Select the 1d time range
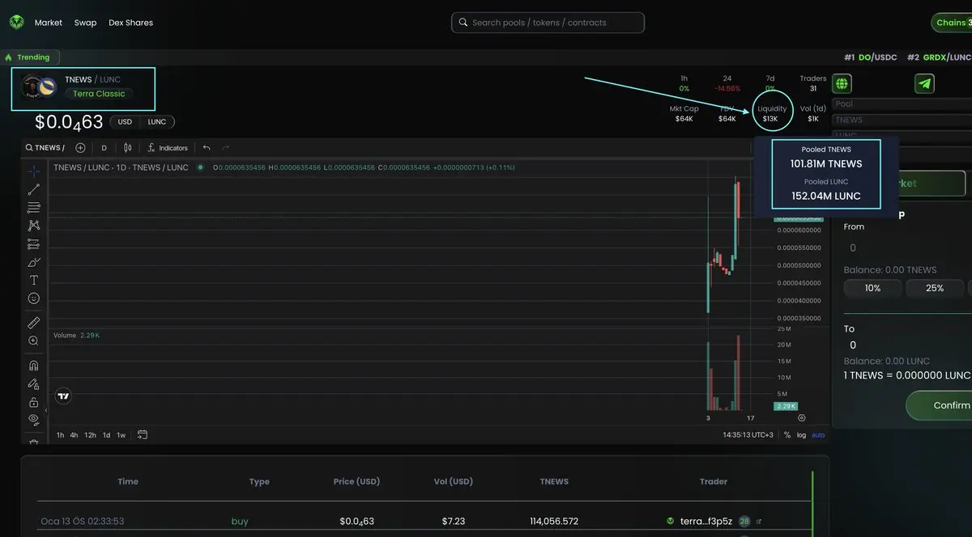Screen dimensions: 972x537 pyautogui.click(x=106, y=435)
